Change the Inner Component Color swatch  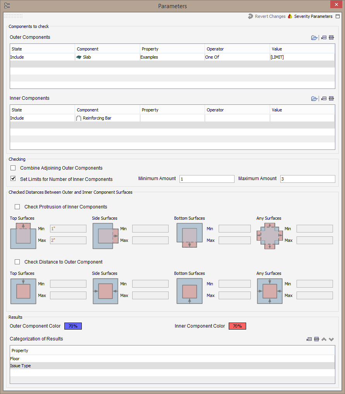237,326
